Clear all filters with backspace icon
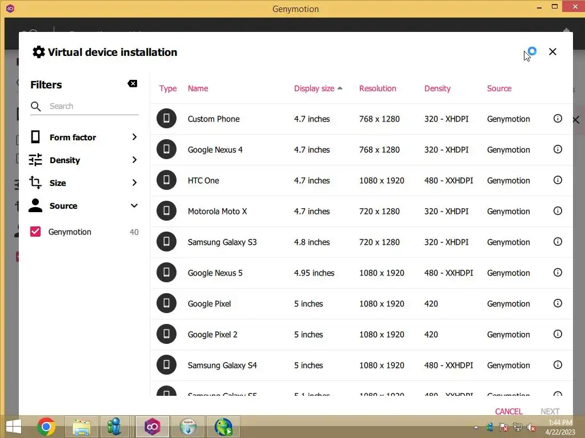Image resolution: width=585 pixels, height=438 pixels. point(133,84)
